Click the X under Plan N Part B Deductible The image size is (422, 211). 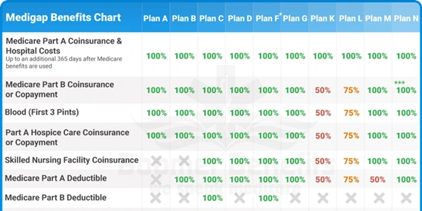pos(406,198)
